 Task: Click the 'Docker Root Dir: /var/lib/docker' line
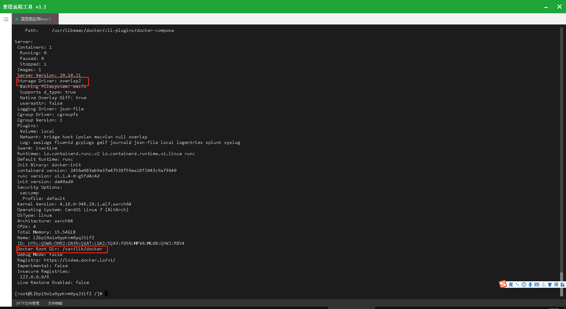60,249
